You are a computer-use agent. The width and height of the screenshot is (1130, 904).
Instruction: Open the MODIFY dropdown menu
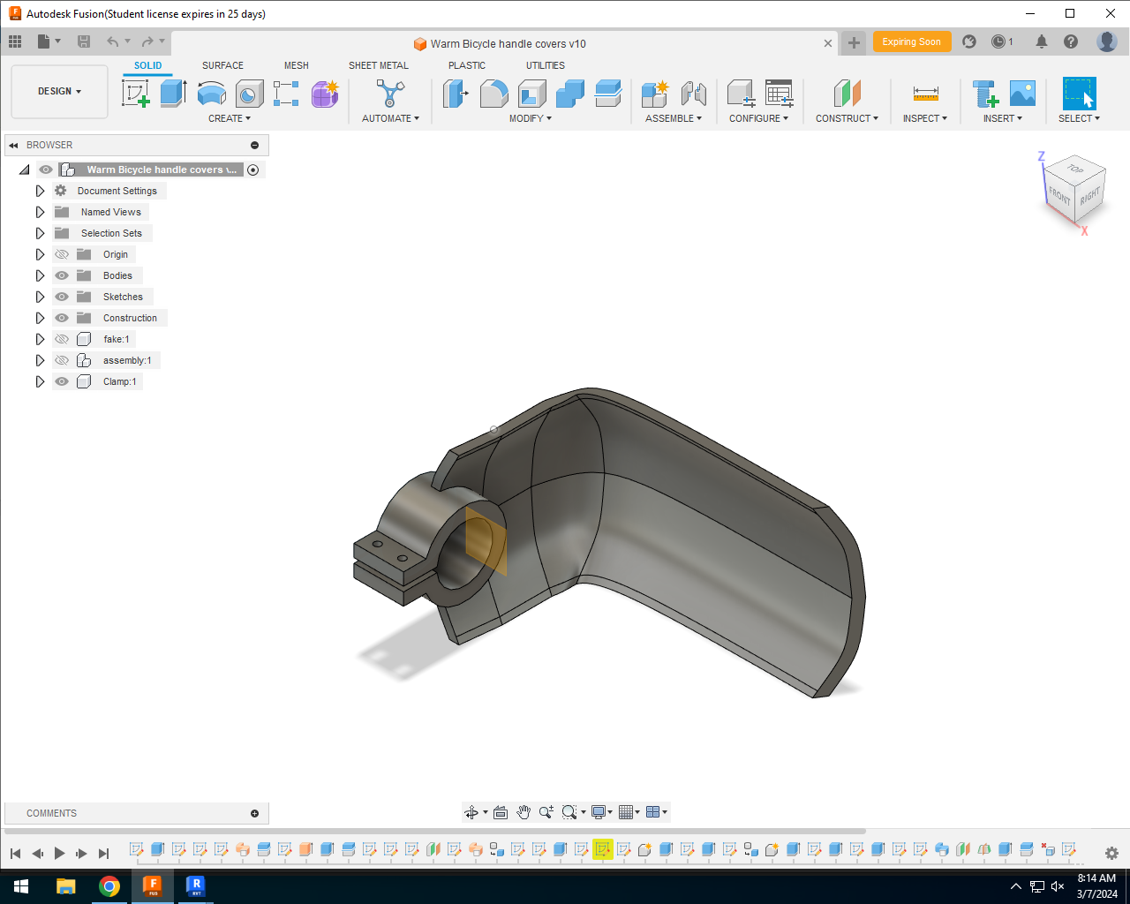click(531, 118)
